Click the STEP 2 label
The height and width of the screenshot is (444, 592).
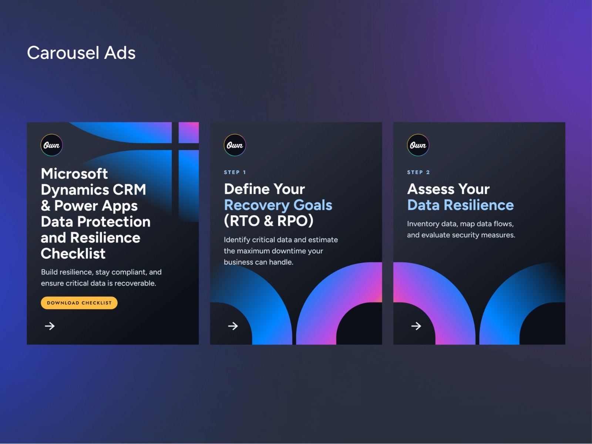(418, 172)
